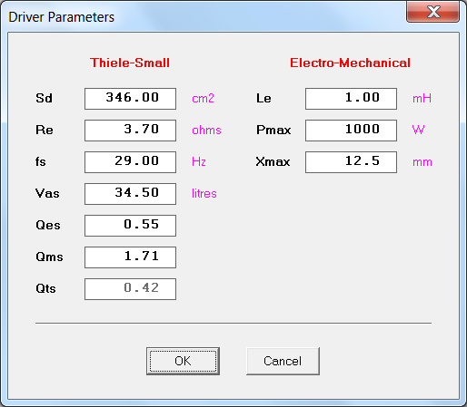467x407 pixels.
Task: Click the Pmax field showing 1000
Action: 351,131
